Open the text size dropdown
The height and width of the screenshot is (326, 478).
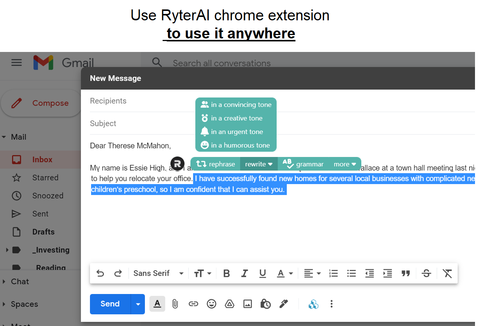click(x=202, y=273)
